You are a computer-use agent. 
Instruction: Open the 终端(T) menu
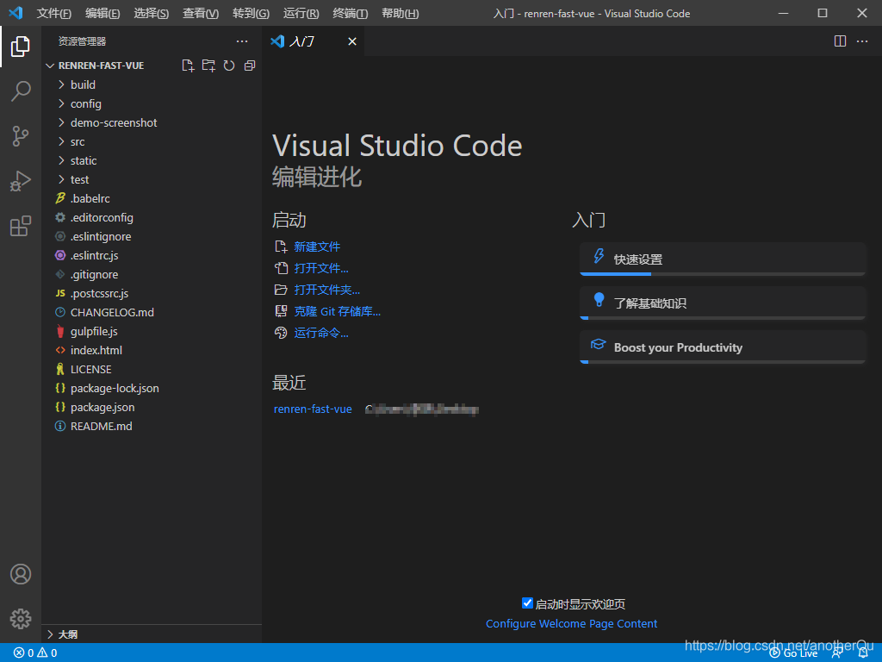[x=350, y=13]
